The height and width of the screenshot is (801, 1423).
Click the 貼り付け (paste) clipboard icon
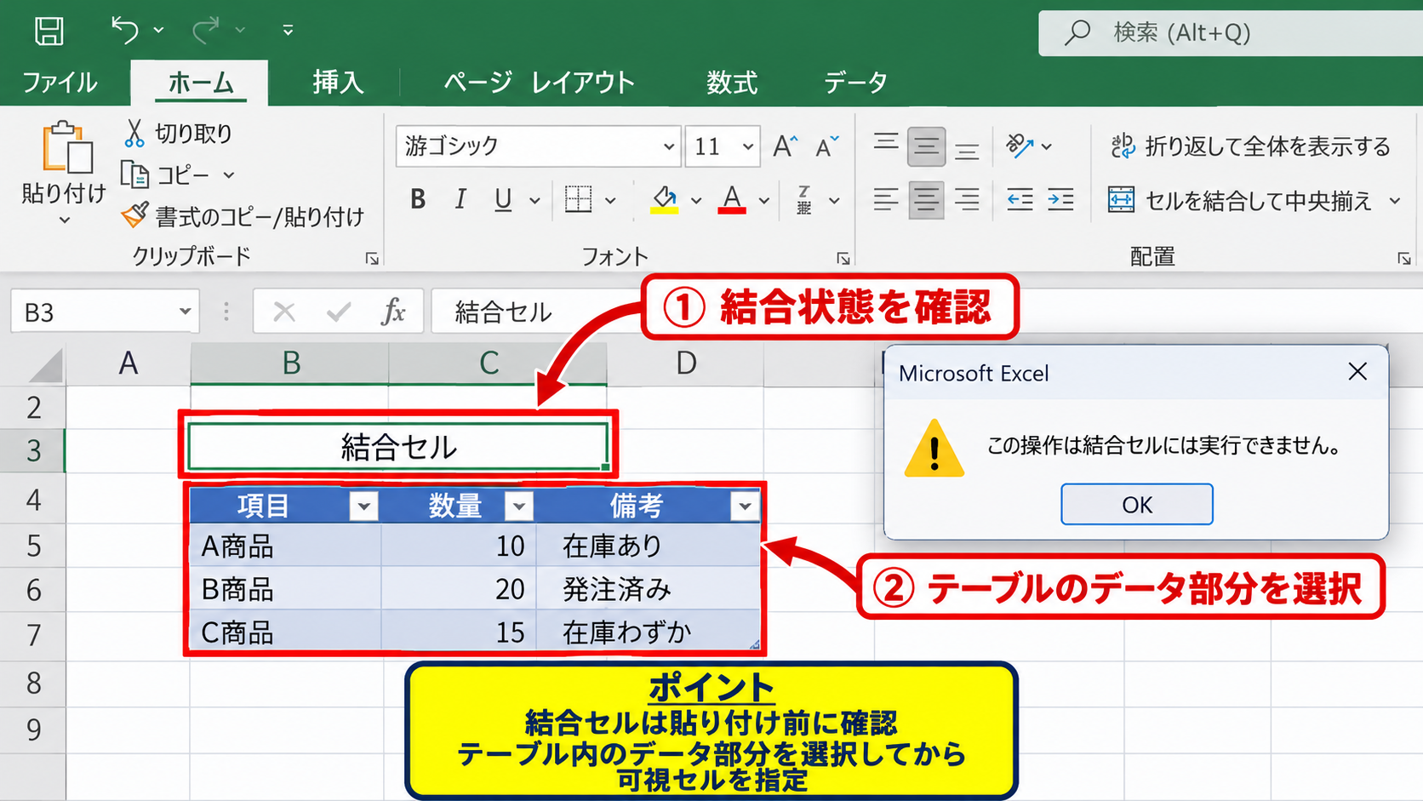66,148
